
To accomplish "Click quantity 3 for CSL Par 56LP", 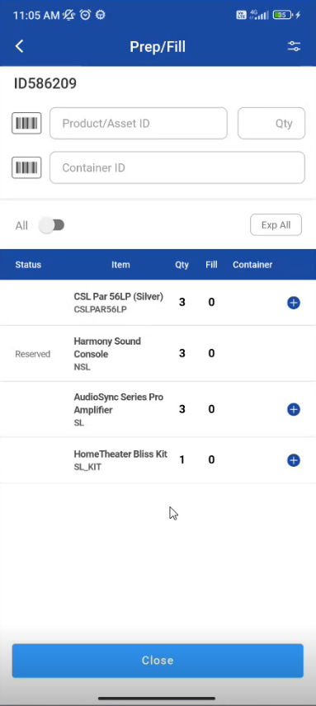I will [x=182, y=302].
